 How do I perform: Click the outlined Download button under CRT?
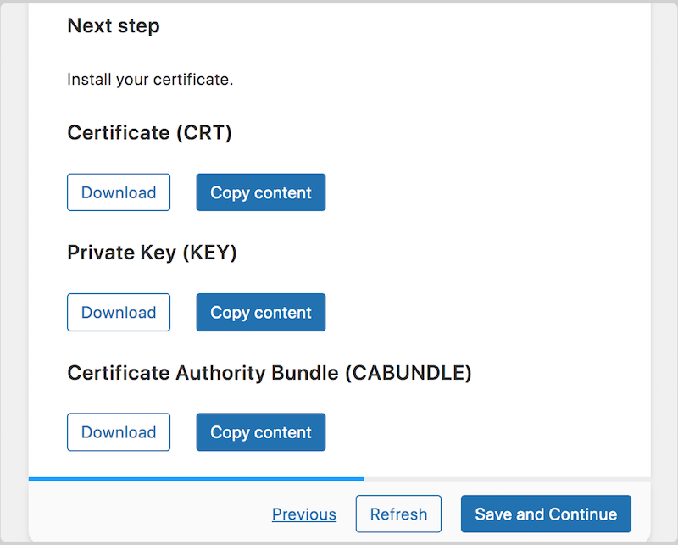[118, 192]
